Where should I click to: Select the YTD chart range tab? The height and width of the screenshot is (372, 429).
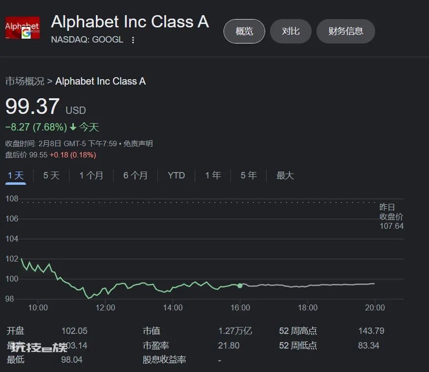(176, 175)
